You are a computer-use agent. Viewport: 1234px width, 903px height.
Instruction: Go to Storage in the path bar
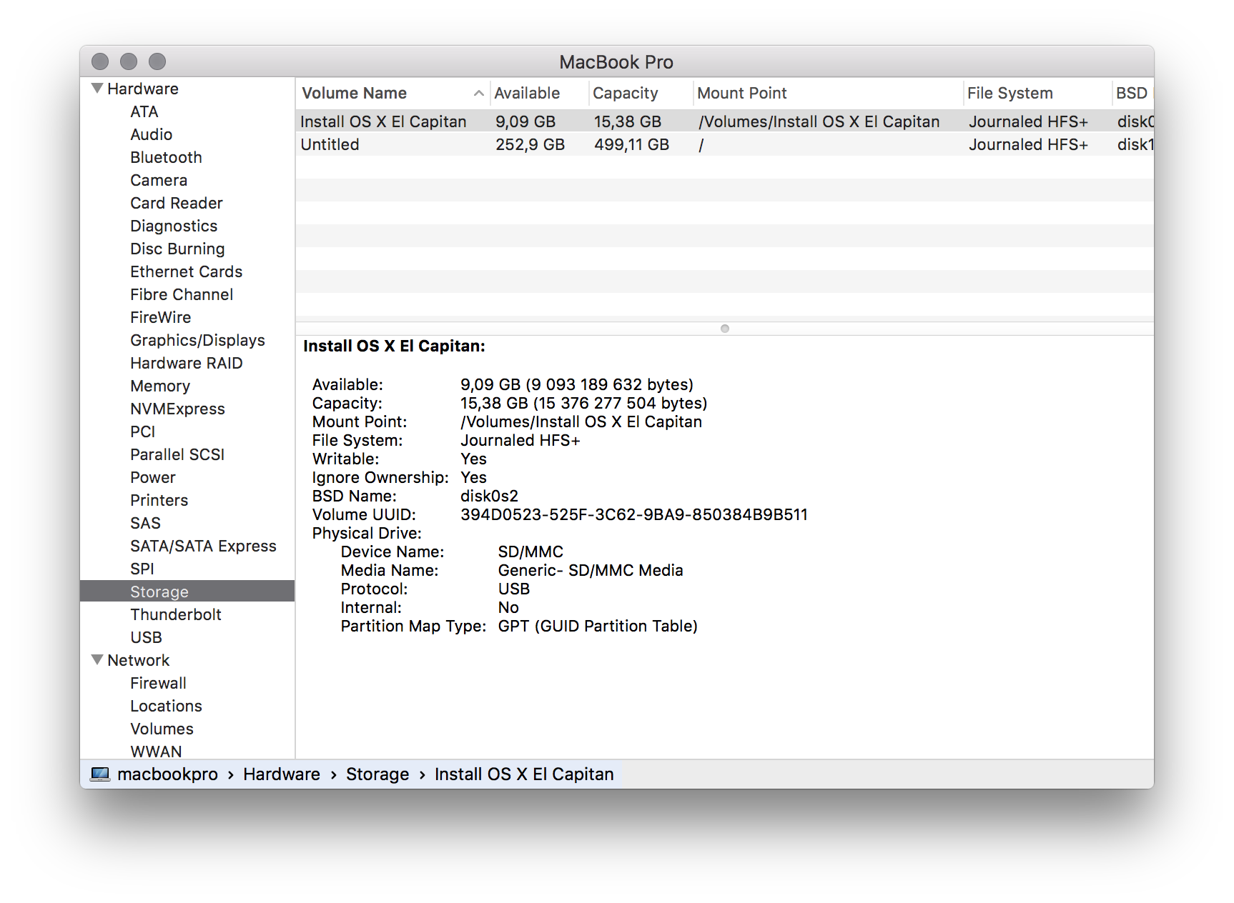coord(377,774)
